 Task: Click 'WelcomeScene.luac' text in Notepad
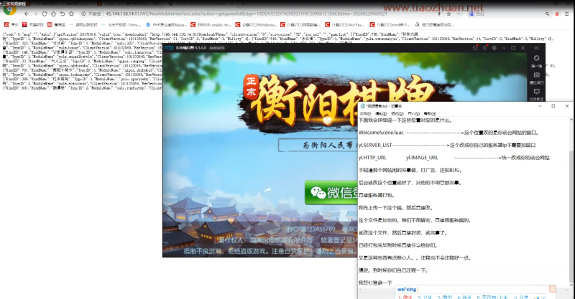point(381,133)
